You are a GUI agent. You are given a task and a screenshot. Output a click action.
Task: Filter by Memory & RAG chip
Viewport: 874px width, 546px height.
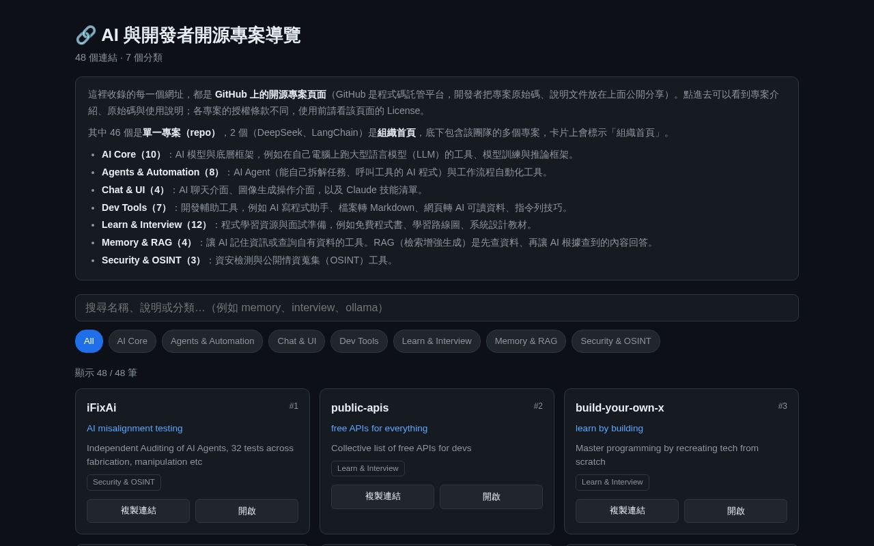pos(526,341)
